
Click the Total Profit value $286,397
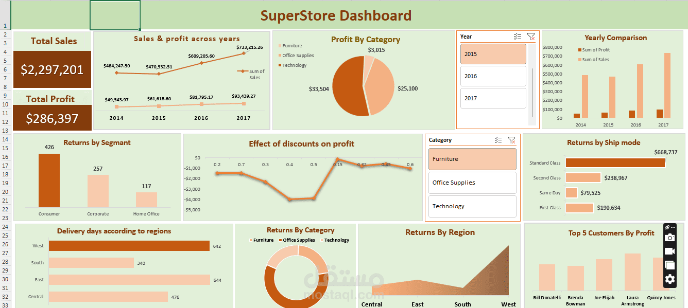(52, 118)
